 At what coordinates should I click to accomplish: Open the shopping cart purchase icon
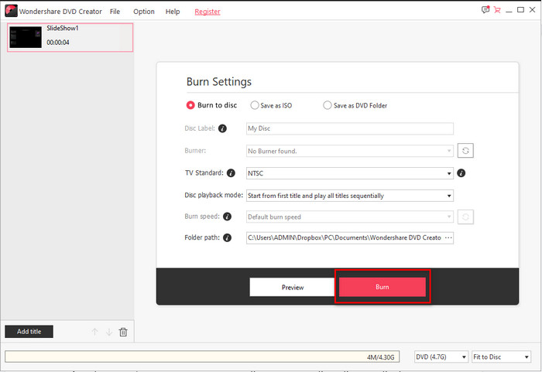click(497, 10)
